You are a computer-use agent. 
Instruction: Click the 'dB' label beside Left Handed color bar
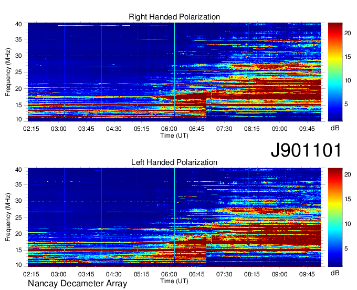click(x=335, y=273)
